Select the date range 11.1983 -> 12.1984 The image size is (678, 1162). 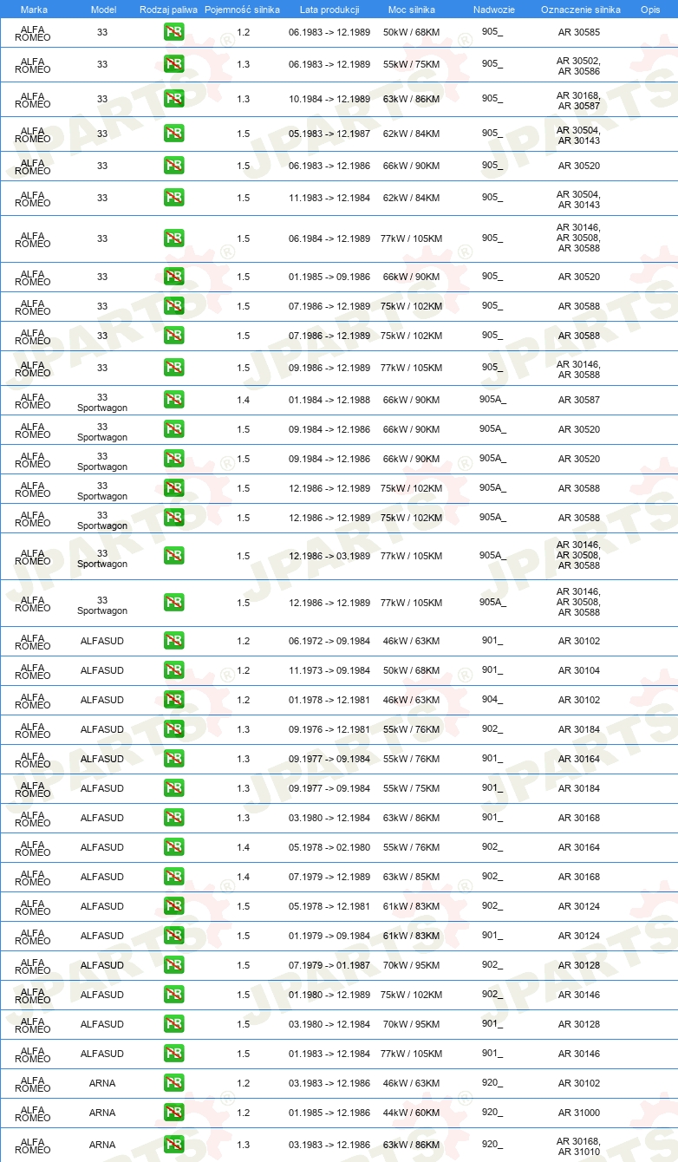329,198
